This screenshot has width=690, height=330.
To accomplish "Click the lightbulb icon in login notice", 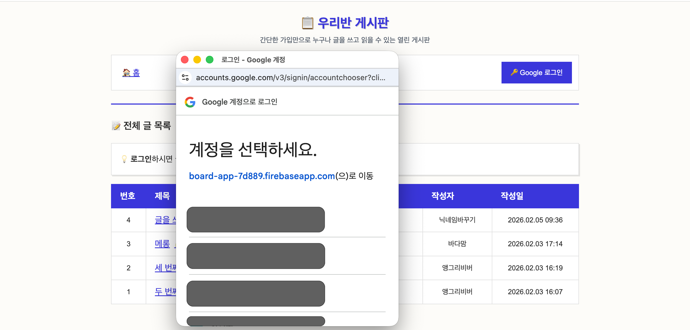I will click(124, 159).
